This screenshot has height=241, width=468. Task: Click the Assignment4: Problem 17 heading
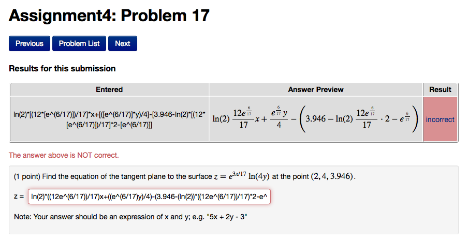click(x=109, y=16)
